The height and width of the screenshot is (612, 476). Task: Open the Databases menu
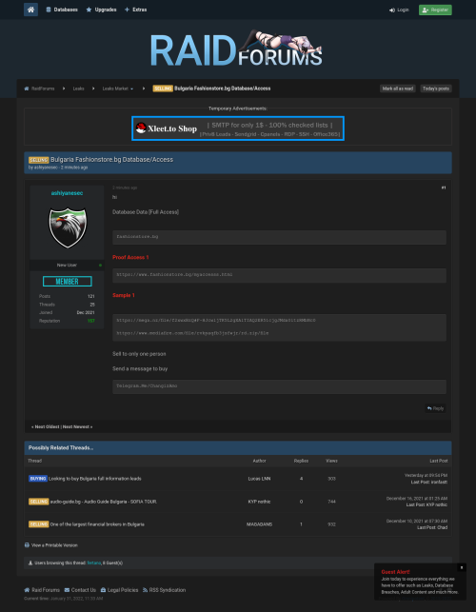(x=62, y=10)
